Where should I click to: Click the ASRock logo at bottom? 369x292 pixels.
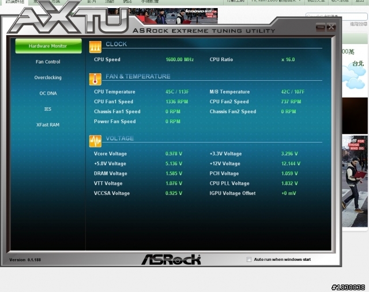click(x=171, y=260)
